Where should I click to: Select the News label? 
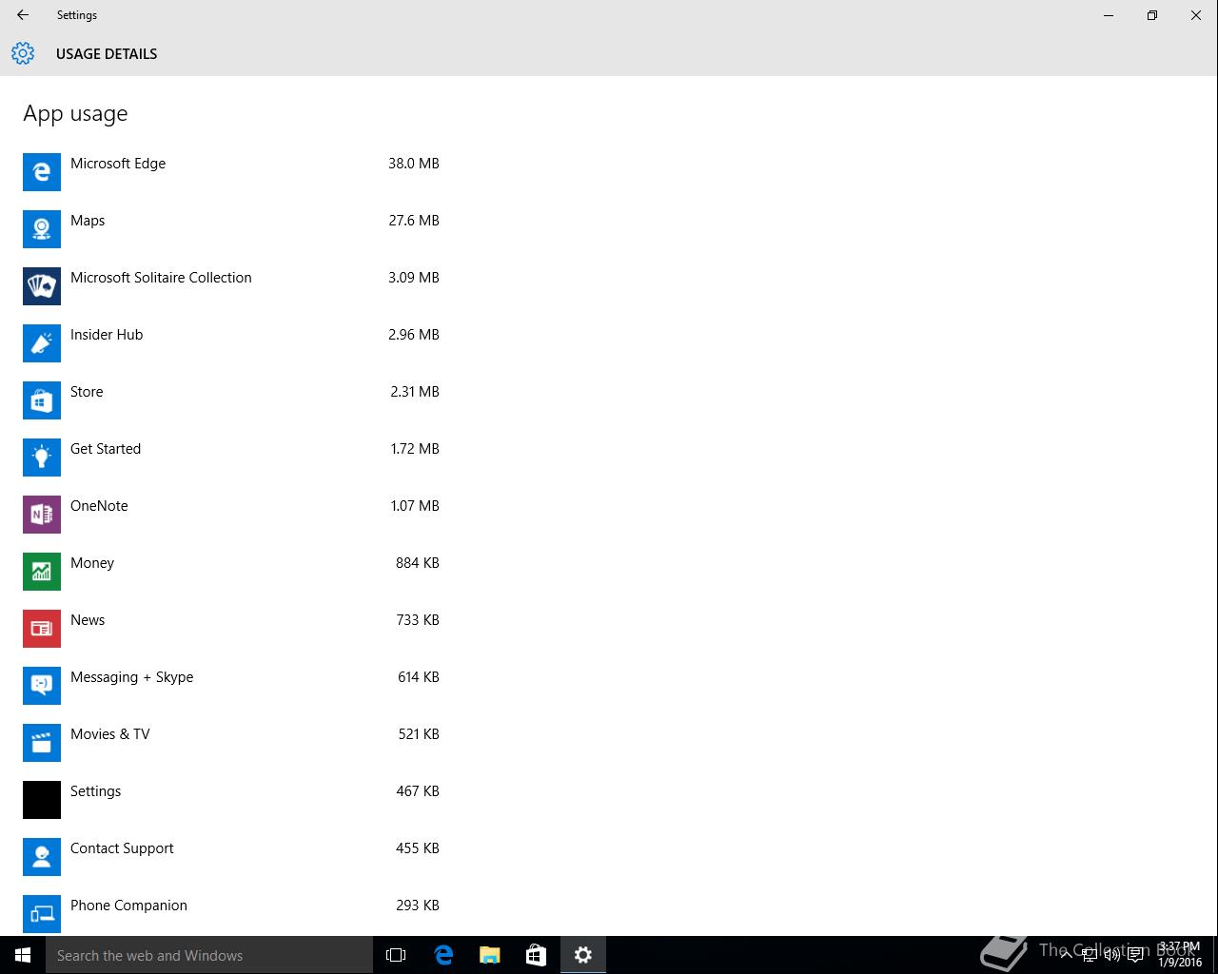(x=88, y=620)
